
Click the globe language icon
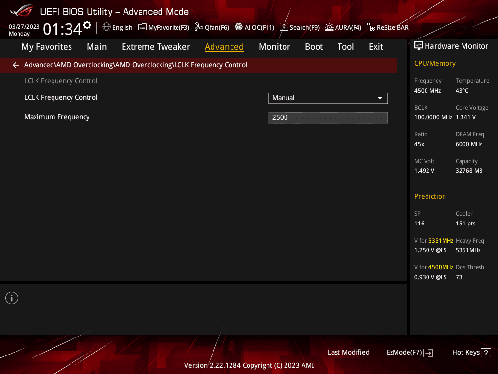[x=107, y=27]
